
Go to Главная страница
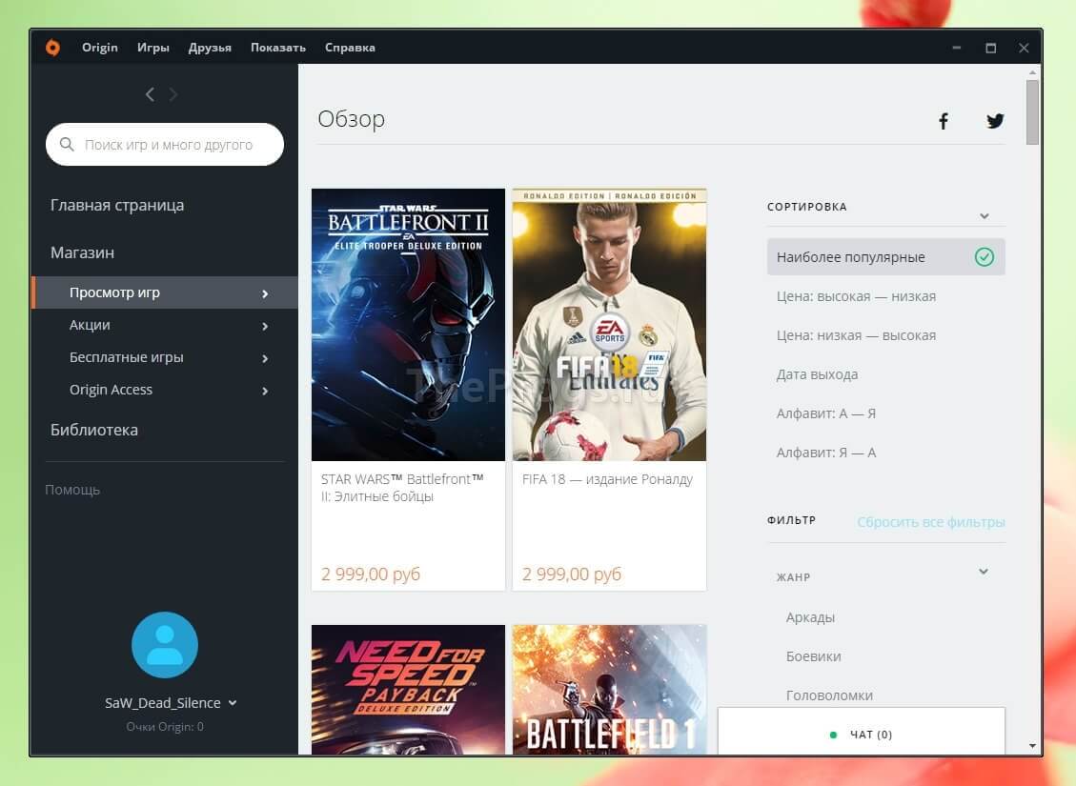116,205
